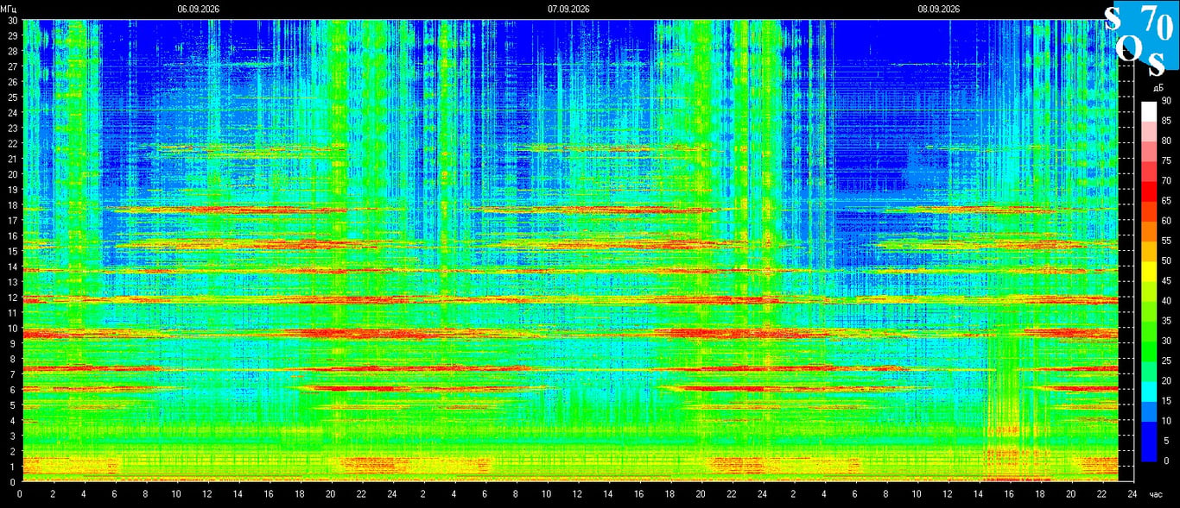Select the 07.09.2026 date label
The height and width of the screenshot is (508, 1180).
click(568, 9)
